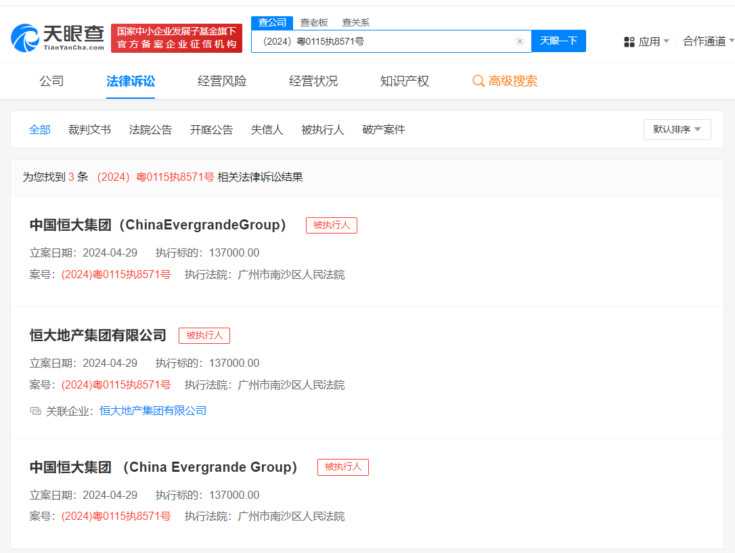Switch to the 知识产权 tab

click(x=405, y=81)
